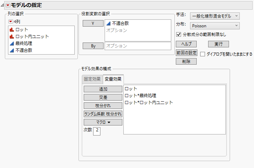Switch to the 固定効果 tab
This screenshot has width=254, height=168.
point(92,79)
